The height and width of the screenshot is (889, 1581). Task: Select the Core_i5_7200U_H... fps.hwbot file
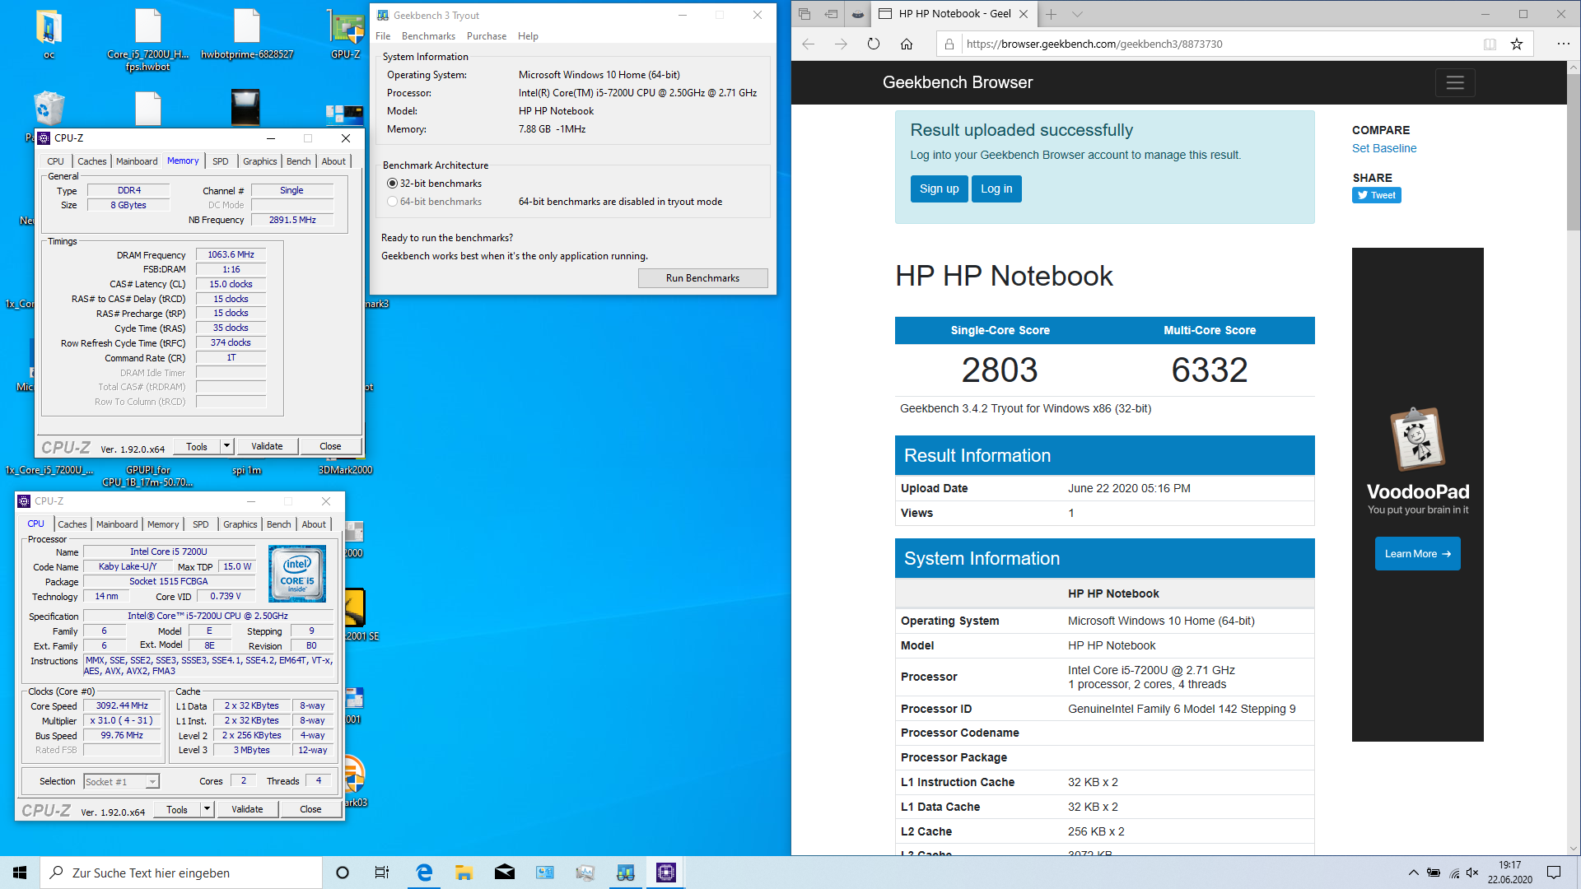pyautogui.click(x=148, y=40)
